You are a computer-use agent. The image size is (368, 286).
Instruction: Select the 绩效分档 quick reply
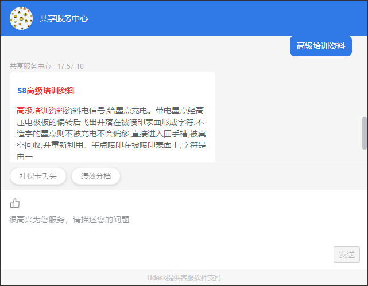pyautogui.click(x=96, y=176)
